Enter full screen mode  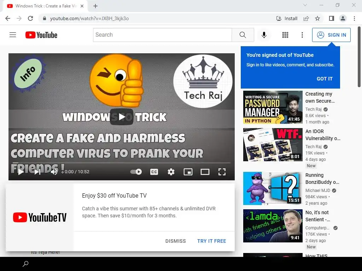[222, 172]
